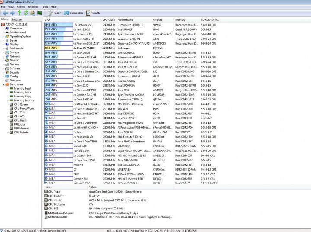Go back with the blue left arrow
This screenshot has width=311, height=232.
pos(5,13)
